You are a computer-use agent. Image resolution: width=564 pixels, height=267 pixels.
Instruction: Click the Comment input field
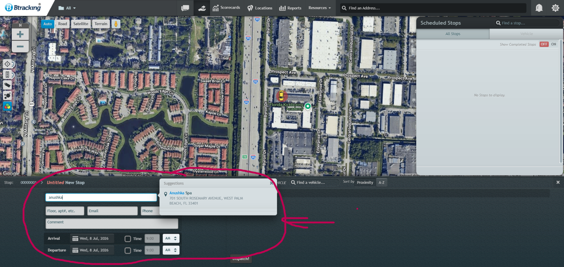112,224
